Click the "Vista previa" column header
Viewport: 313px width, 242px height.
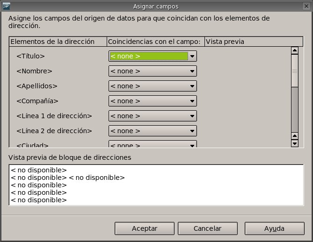pos(225,42)
